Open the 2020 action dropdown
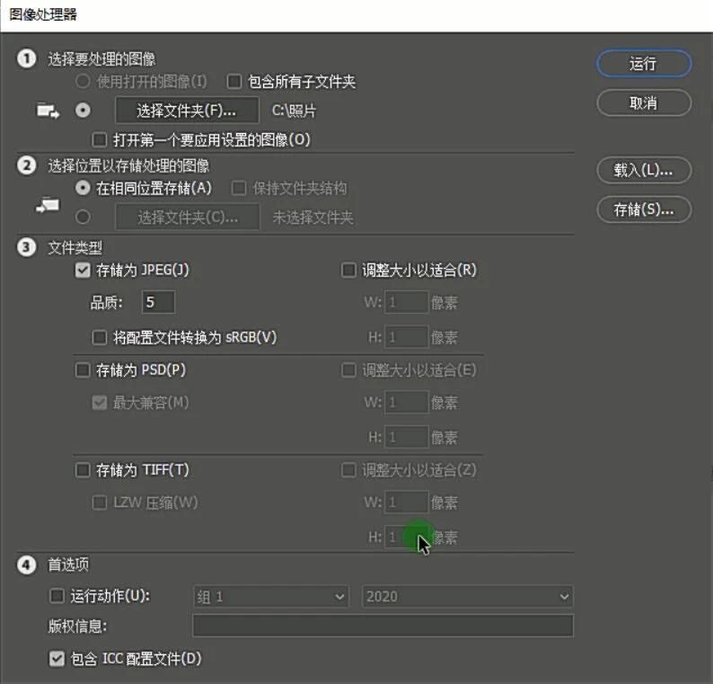713x684 pixels. (468, 596)
